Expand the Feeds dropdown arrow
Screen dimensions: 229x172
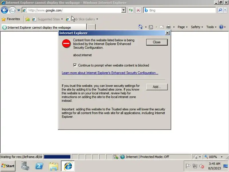(156, 27)
